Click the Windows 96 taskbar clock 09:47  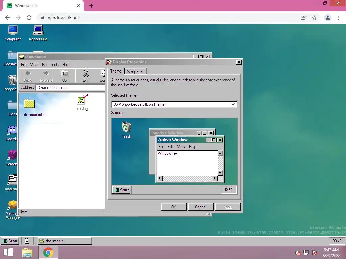(x=337, y=241)
